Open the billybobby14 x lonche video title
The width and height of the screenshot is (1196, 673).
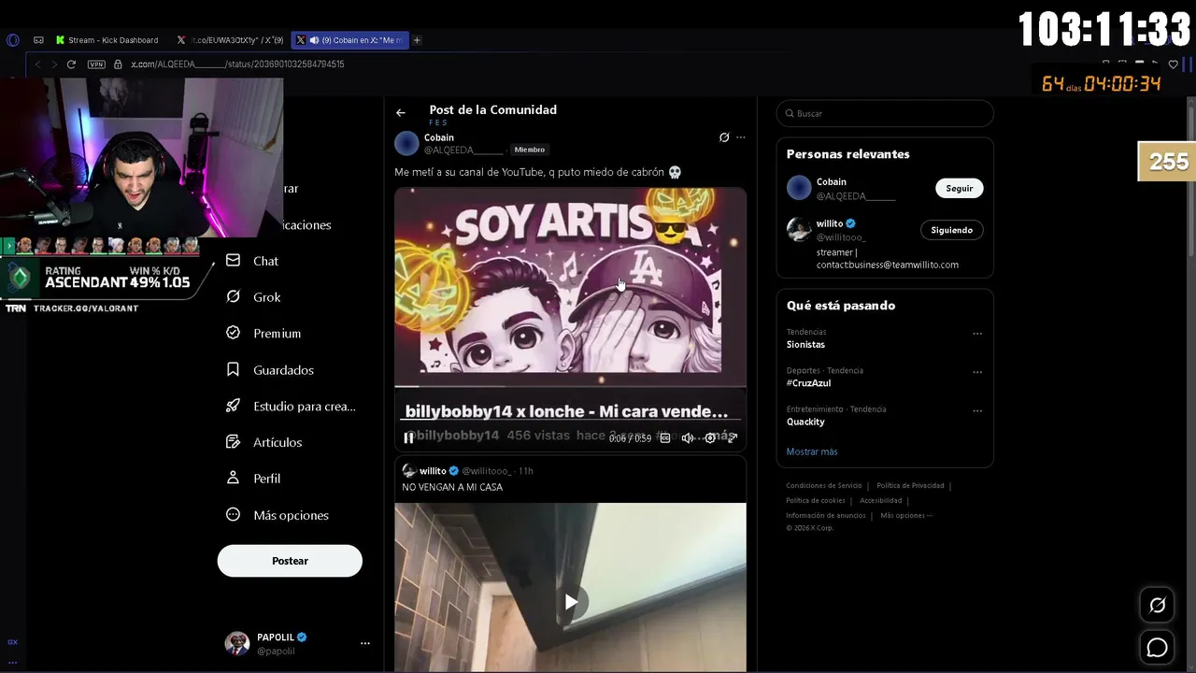566,411
